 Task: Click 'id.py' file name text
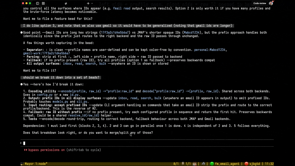(74, 95)
